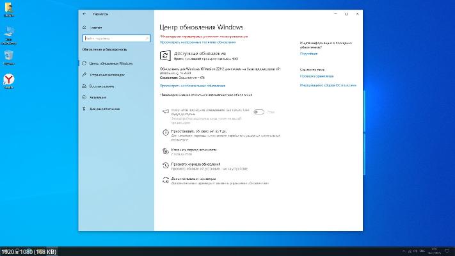This screenshot has height=256, width=455.
Task: Click the megaphone icon beside latest updates option
Action: (x=165, y=111)
